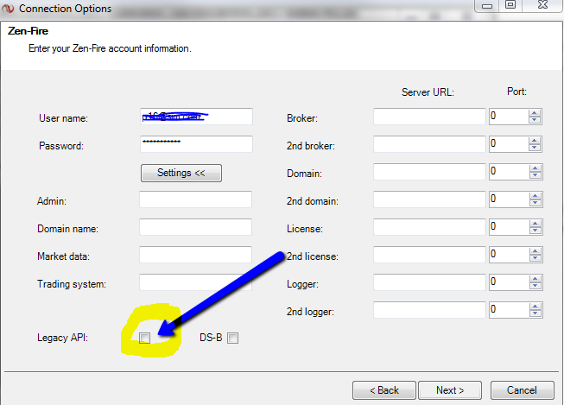Click the Connection Options window icon

(x=8, y=9)
